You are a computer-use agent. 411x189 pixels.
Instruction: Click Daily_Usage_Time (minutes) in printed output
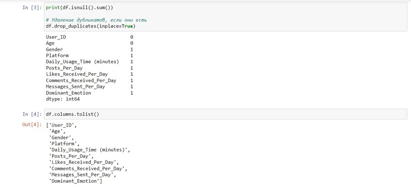(x=82, y=62)
